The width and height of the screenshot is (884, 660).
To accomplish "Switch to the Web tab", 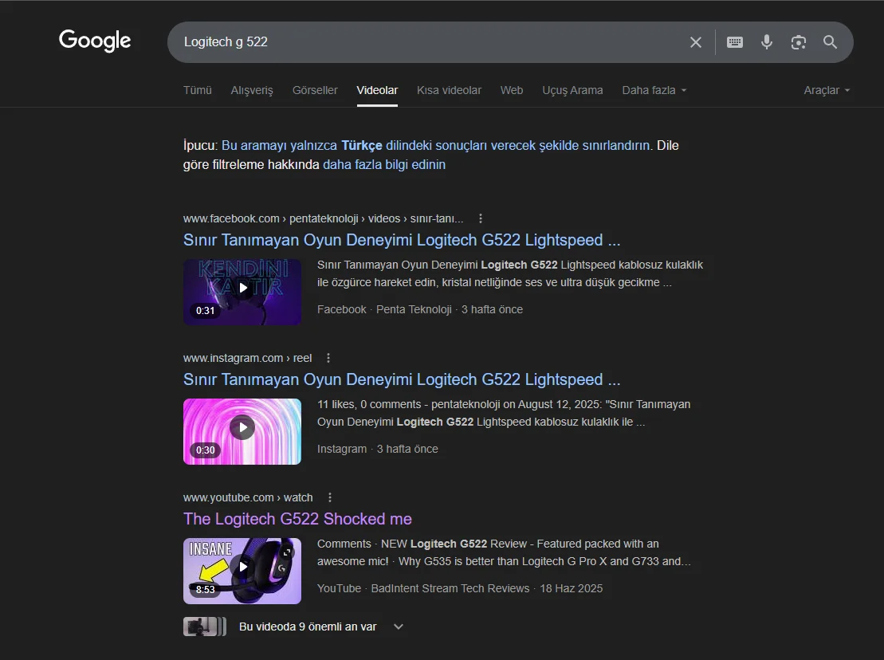I will coord(511,90).
